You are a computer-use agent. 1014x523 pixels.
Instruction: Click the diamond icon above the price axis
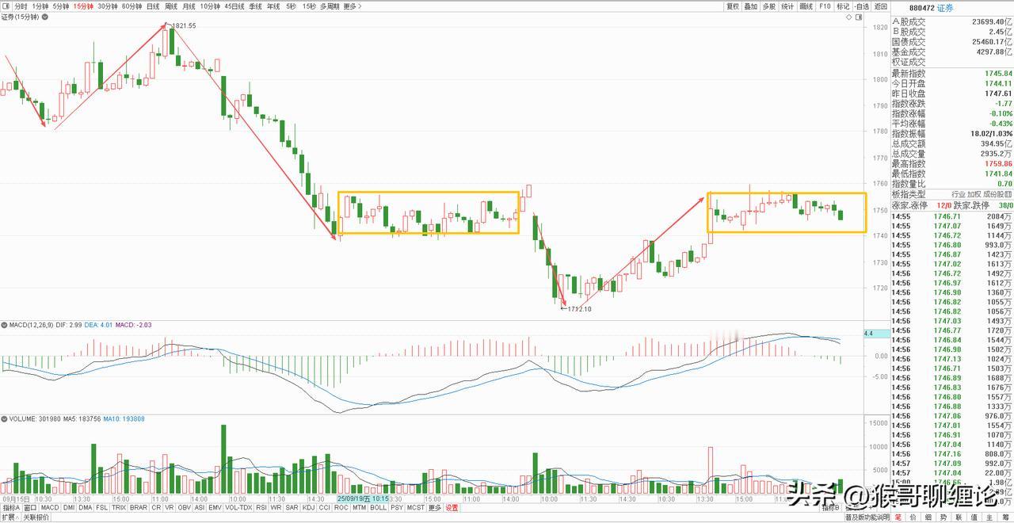pos(849,17)
